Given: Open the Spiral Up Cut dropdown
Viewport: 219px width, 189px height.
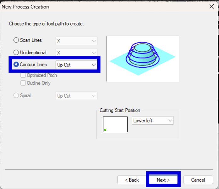Looking at the screenshot, I should (76, 96).
